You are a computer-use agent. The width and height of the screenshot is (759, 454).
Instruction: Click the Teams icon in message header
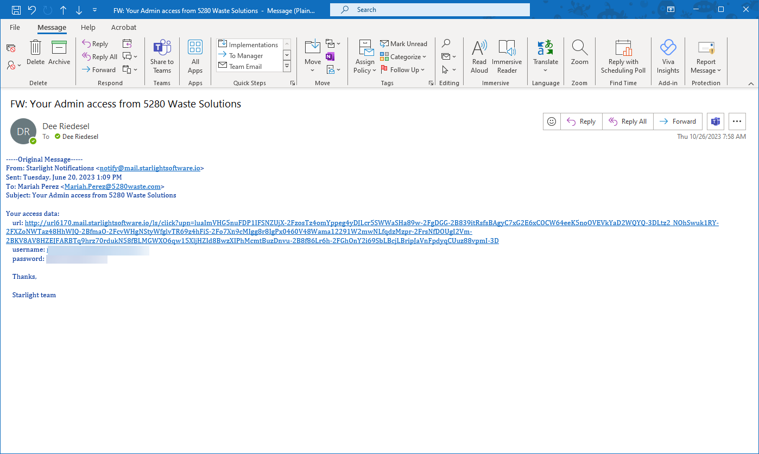pyautogui.click(x=716, y=122)
